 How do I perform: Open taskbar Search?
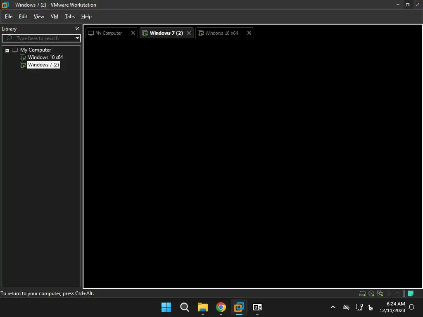185,307
